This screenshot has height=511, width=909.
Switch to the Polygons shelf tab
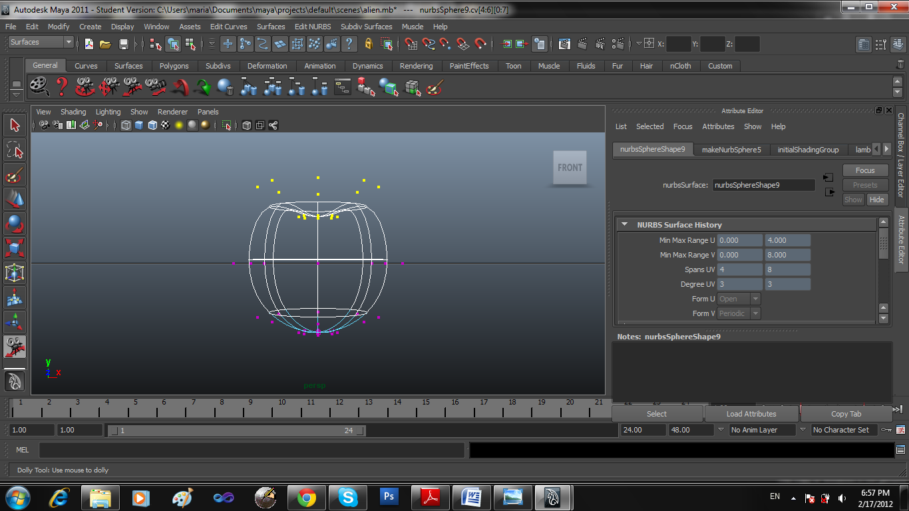tap(174, 66)
